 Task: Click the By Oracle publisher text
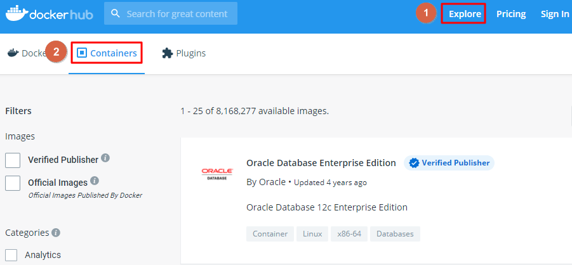point(266,182)
